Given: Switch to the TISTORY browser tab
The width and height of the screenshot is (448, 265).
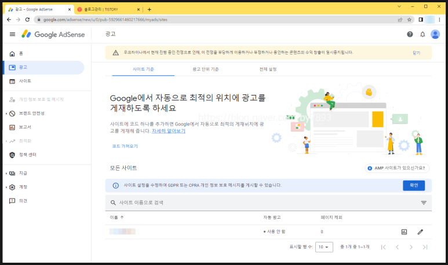Looking at the screenshot, I should [108, 9].
